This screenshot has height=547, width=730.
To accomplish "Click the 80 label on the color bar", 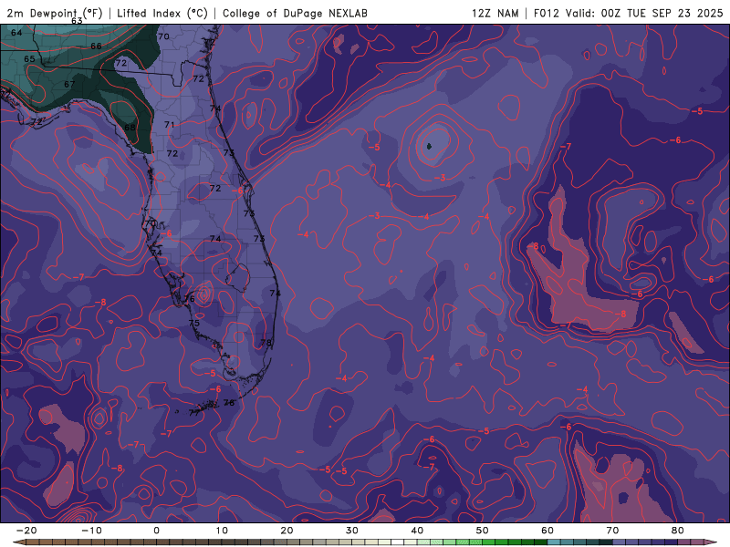I will point(678,531).
